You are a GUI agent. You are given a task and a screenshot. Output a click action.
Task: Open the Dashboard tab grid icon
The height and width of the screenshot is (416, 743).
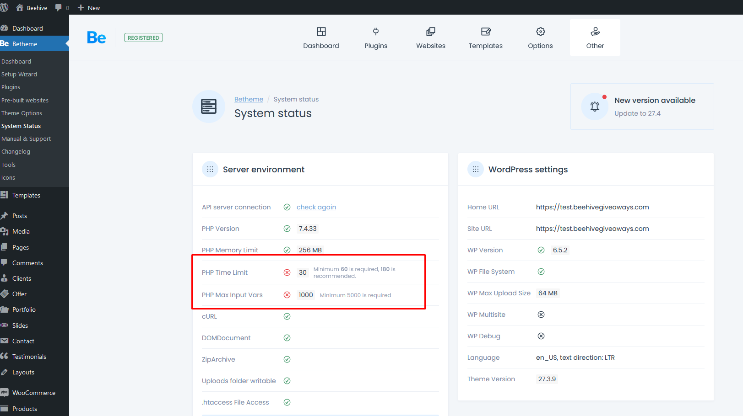(x=321, y=32)
